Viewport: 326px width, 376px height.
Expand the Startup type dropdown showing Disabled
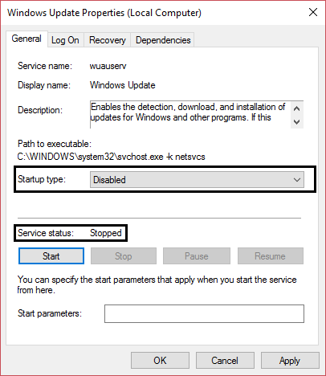point(197,180)
